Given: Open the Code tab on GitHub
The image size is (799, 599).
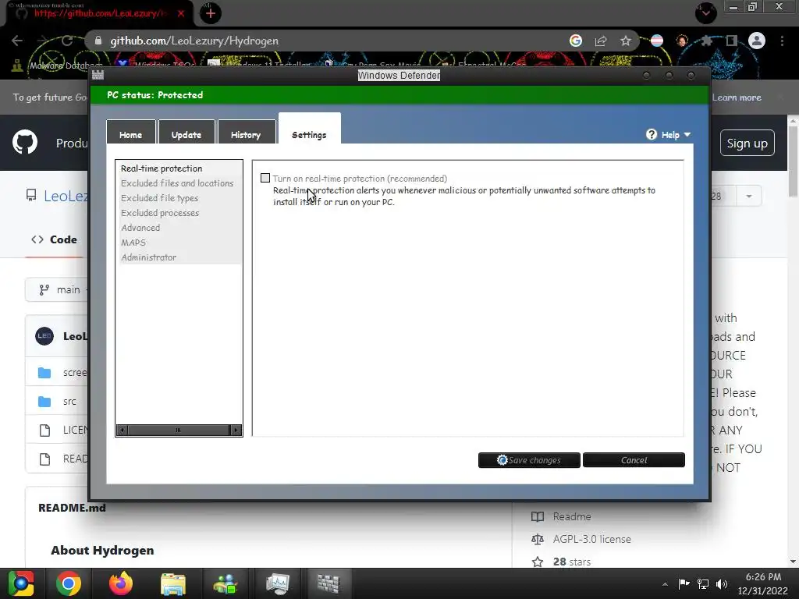Looking at the screenshot, I should point(54,239).
